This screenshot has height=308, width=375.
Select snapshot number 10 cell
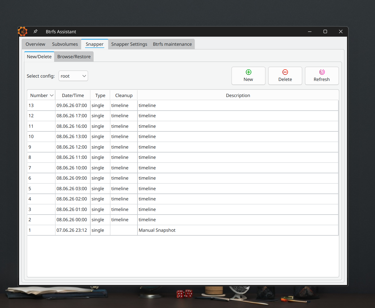(x=41, y=136)
